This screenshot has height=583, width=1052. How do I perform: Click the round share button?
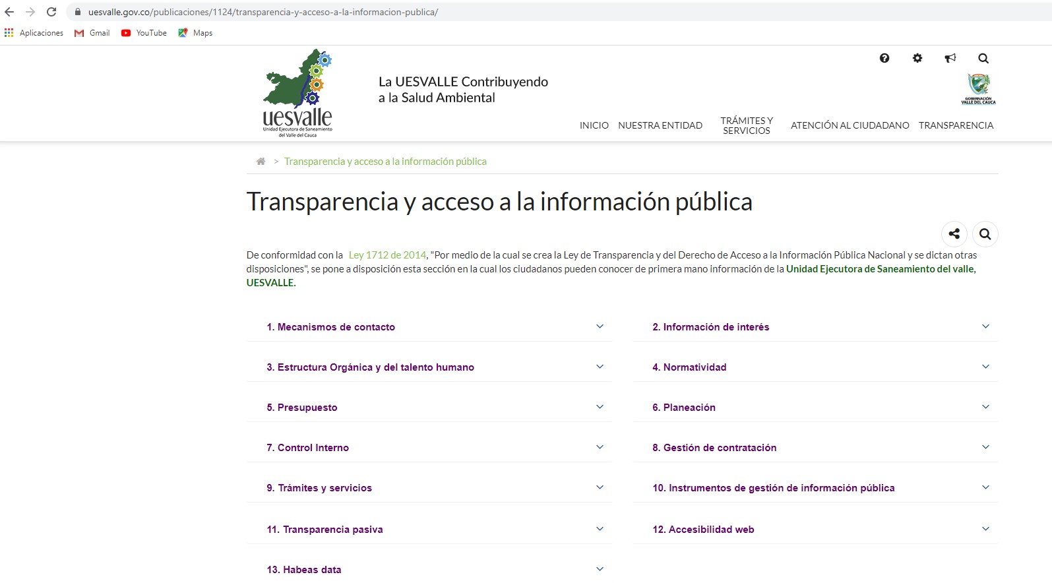pyautogui.click(x=954, y=233)
